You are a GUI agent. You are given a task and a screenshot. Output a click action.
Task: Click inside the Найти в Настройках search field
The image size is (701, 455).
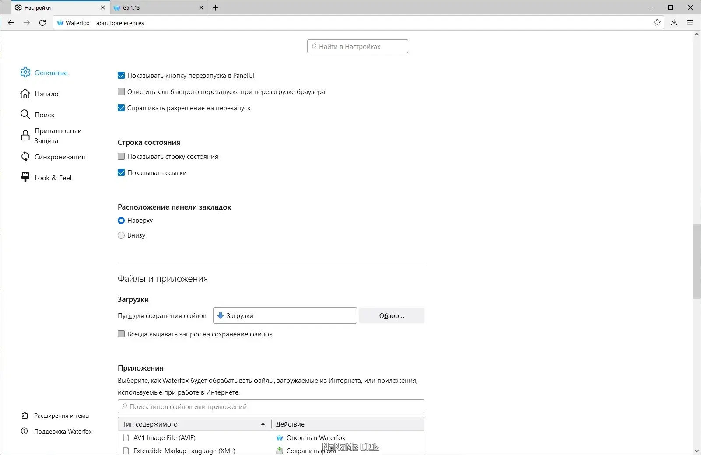point(357,46)
